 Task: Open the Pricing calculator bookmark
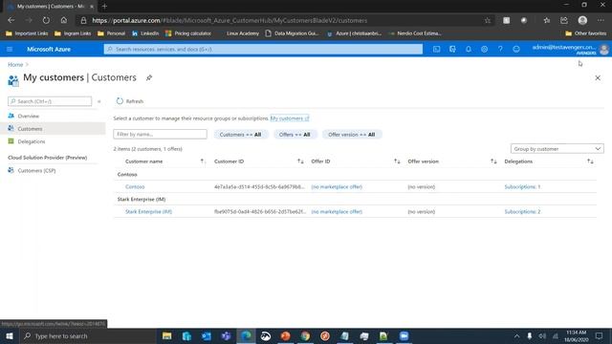[x=188, y=33]
